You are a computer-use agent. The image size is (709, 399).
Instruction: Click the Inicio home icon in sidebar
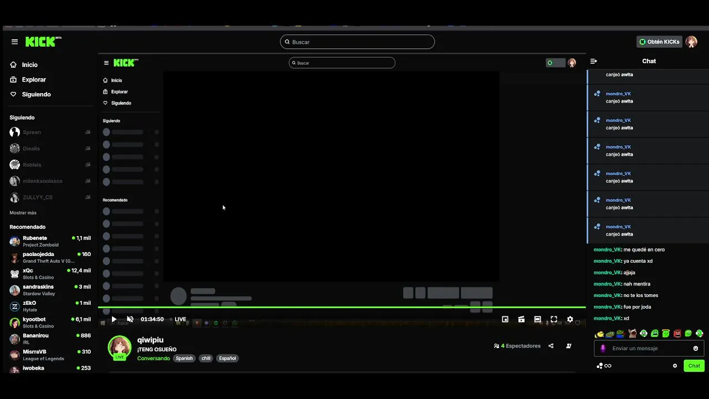click(13, 65)
